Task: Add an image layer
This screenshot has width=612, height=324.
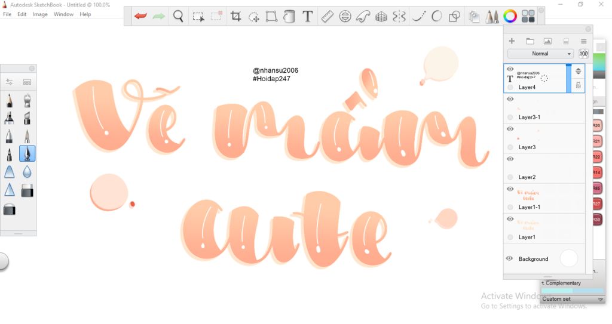Action: coord(547,41)
